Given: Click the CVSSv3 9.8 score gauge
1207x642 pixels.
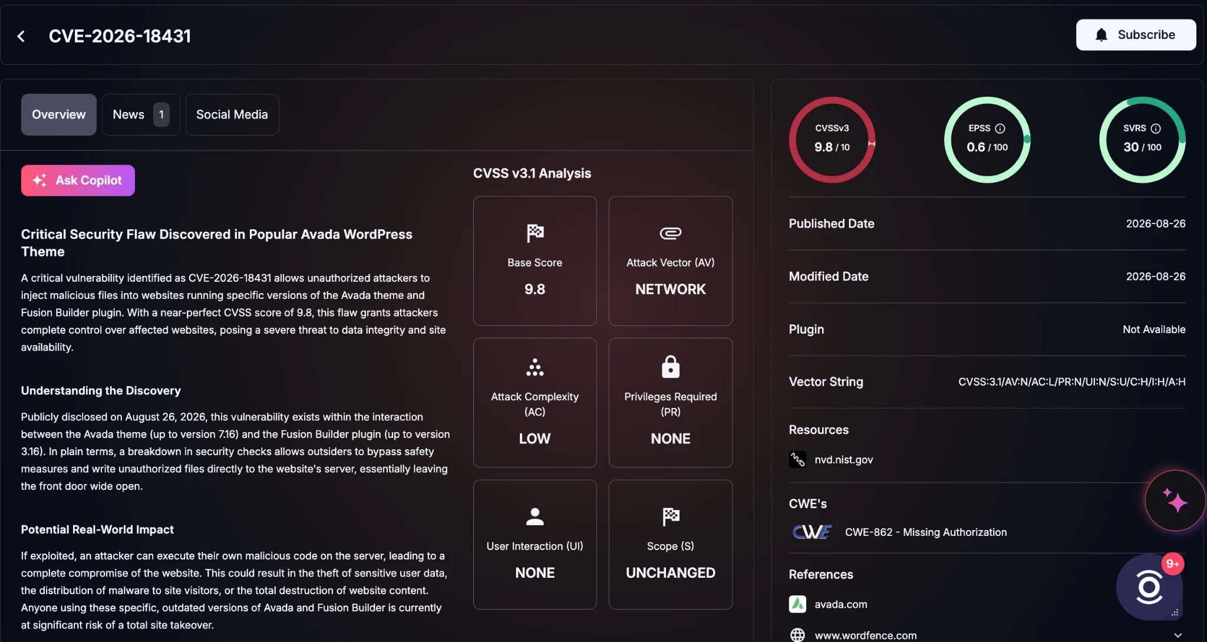Looking at the screenshot, I should click(x=832, y=140).
